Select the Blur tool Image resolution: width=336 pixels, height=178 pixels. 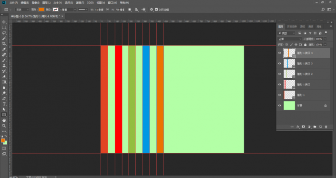coord(4,87)
